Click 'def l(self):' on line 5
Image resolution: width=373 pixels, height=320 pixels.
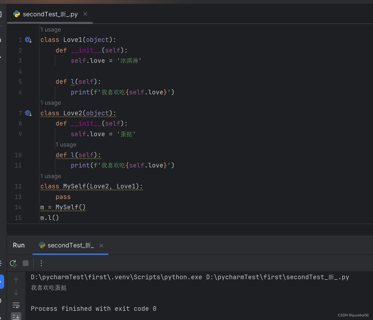tap(78, 82)
